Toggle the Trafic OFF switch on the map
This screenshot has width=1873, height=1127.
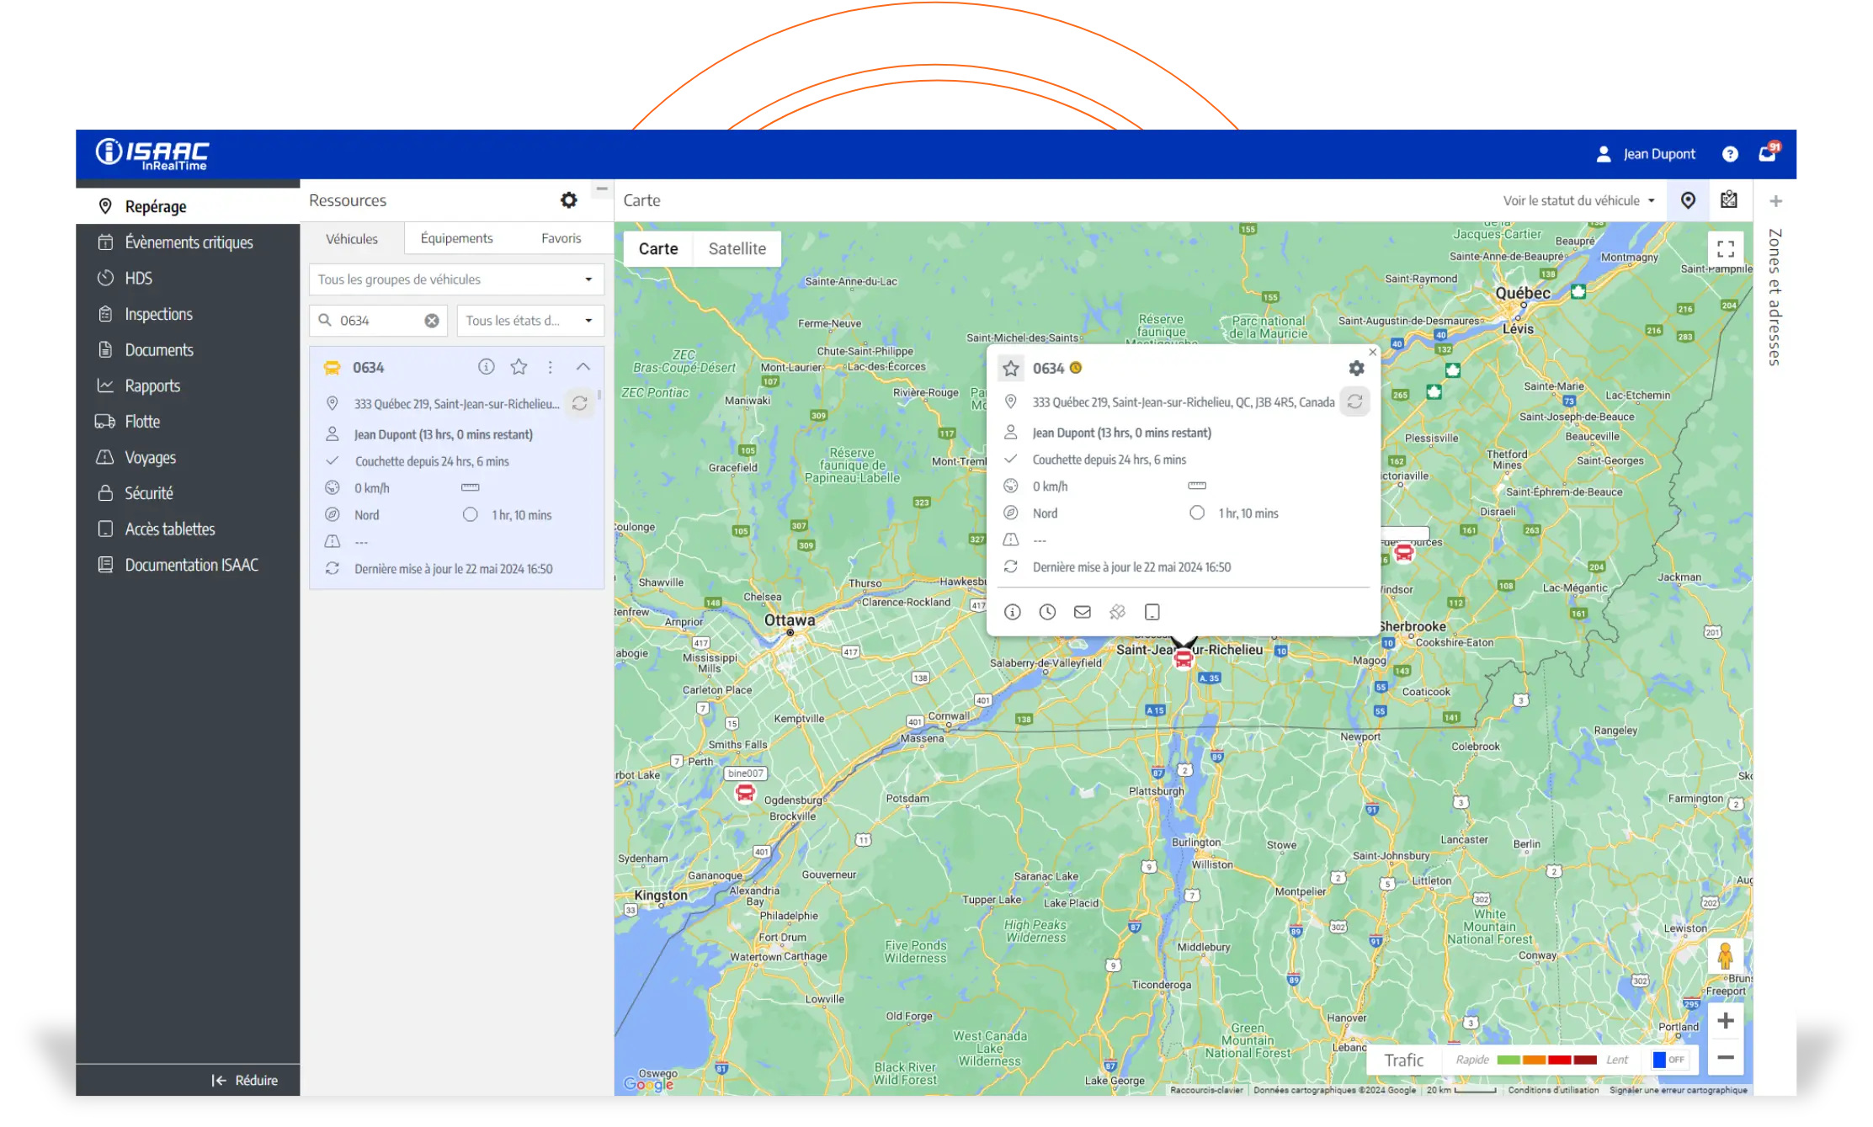(1668, 1060)
